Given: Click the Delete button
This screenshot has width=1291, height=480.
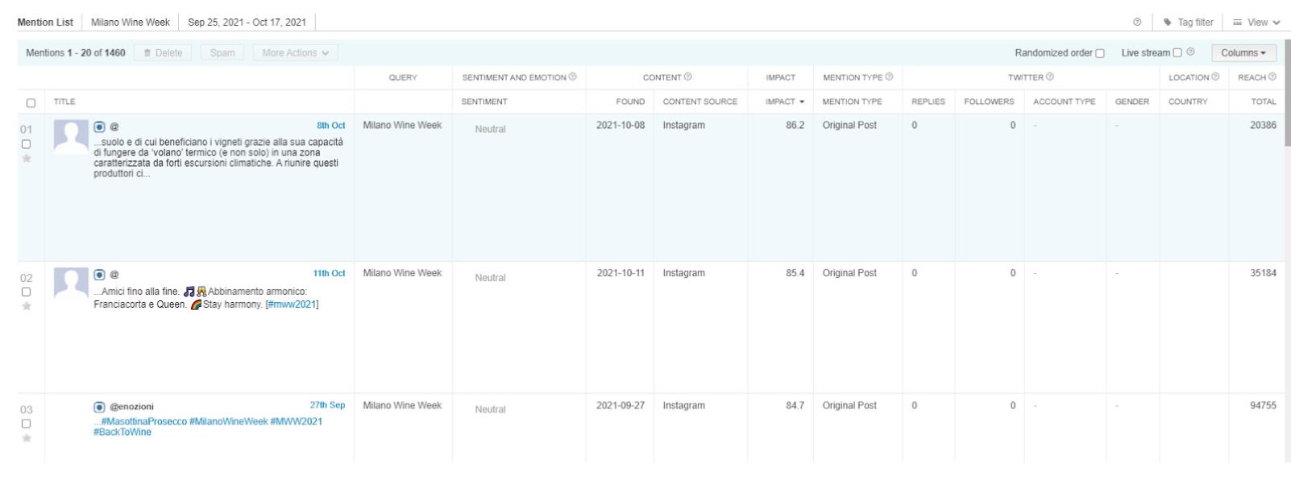Looking at the screenshot, I should coord(163,53).
